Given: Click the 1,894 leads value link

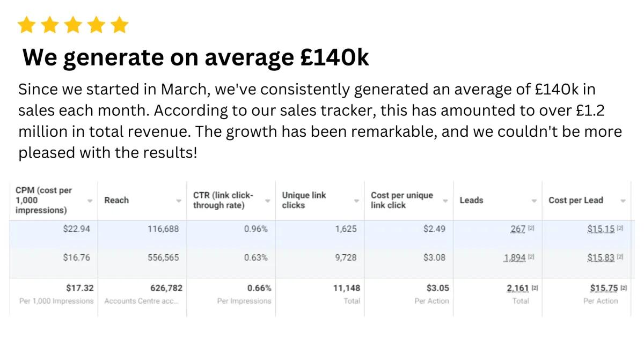Looking at the screenshot, I should pyautogui.click(x=515, y=257).
